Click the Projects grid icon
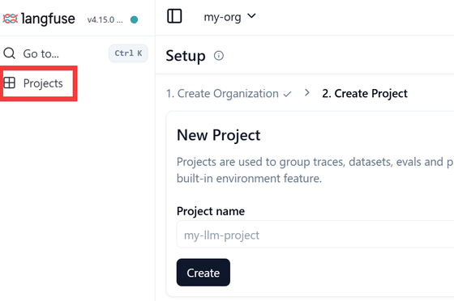This screenshot has width=454, height=301. [x=9, y=83]
